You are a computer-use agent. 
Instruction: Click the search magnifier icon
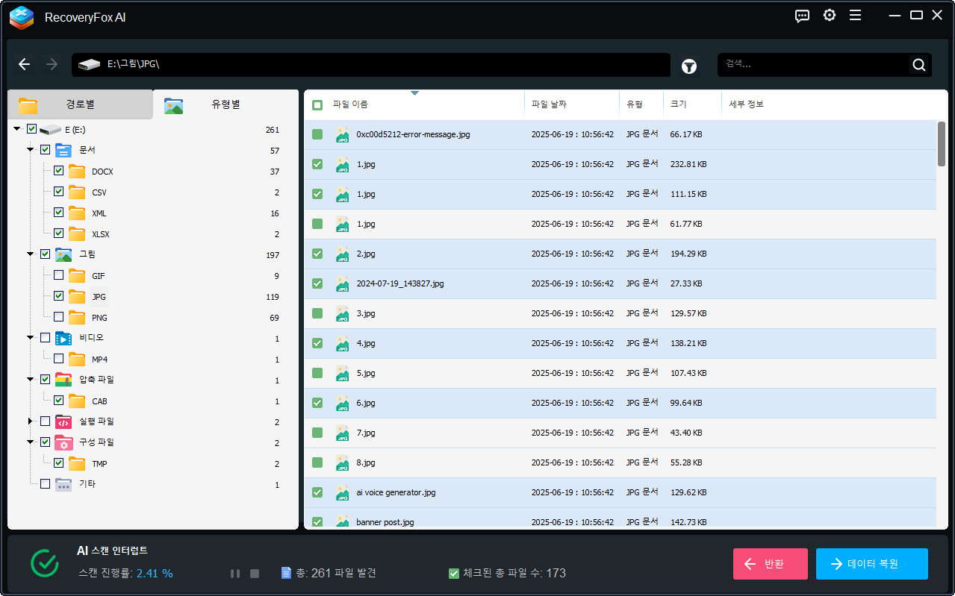(918, 65)
